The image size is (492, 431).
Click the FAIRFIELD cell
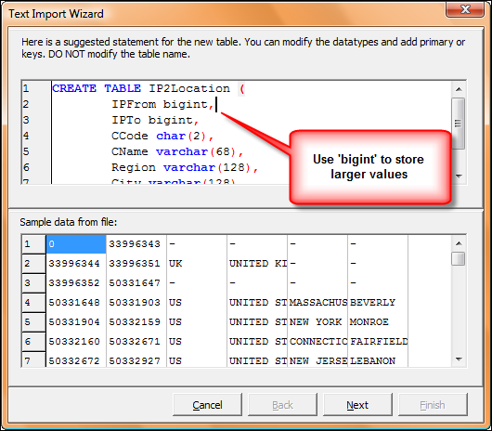click(378, 341)
